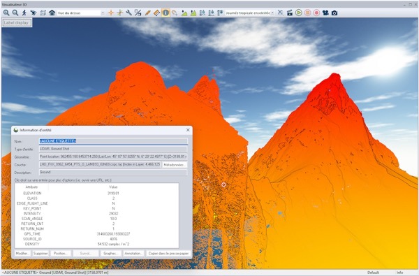Click the Annotation button
This screenshot has height=276, width=419.
coord(133,253)
